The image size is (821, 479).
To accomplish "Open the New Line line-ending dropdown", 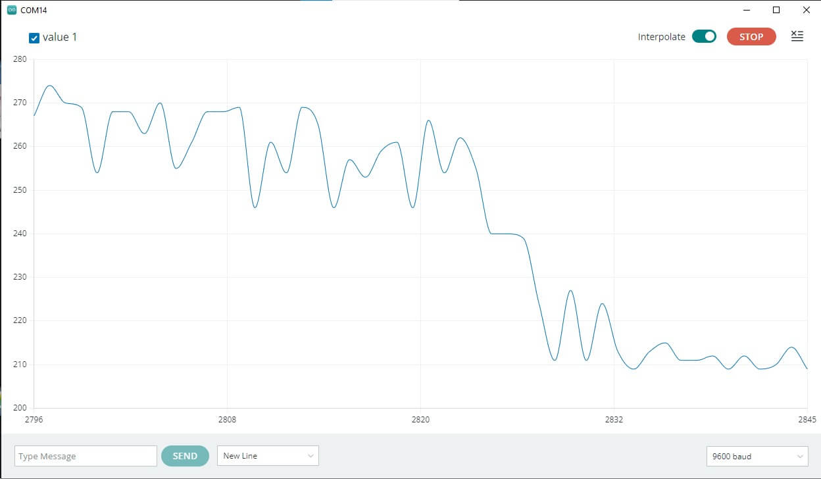I will [x=268, y=456].
